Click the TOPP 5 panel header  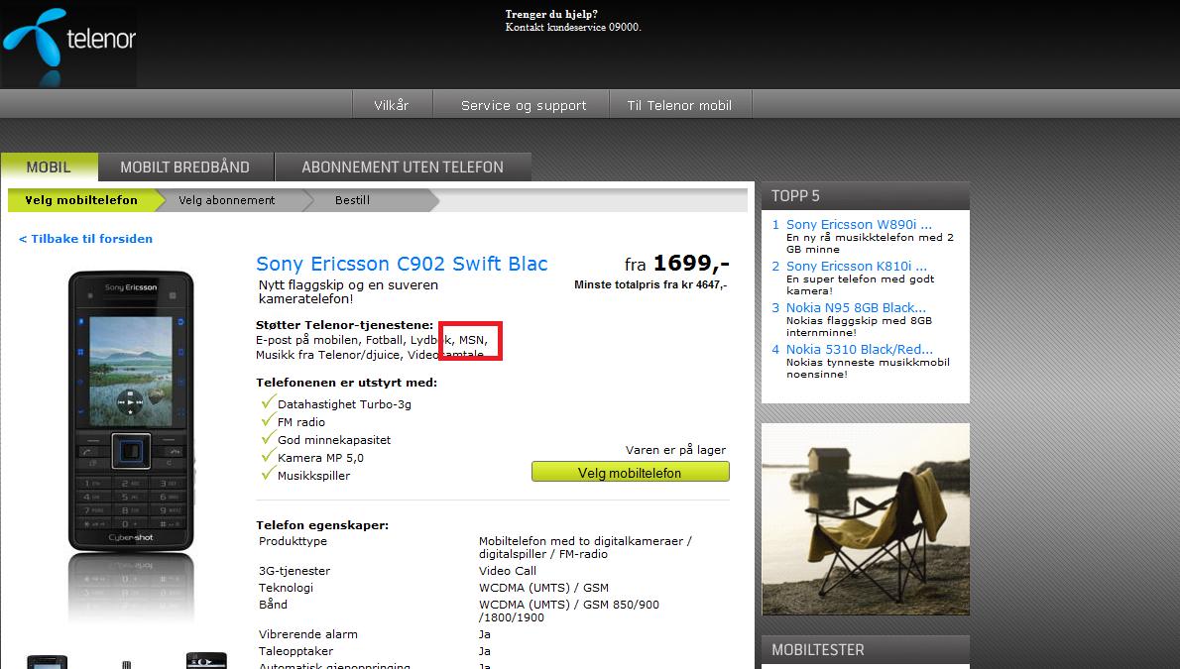(x=866, y=195)
